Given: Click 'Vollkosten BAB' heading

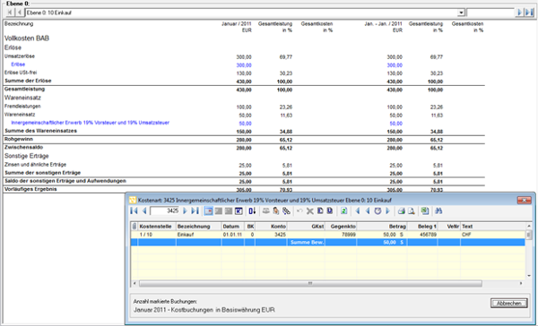Looking at the screenshot, I should coord(27,38).
